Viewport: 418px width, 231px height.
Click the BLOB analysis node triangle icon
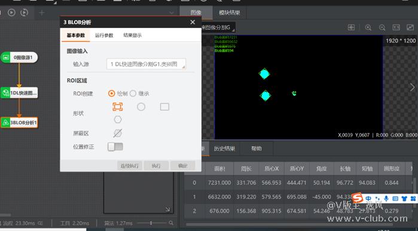(x=5, y=123)
